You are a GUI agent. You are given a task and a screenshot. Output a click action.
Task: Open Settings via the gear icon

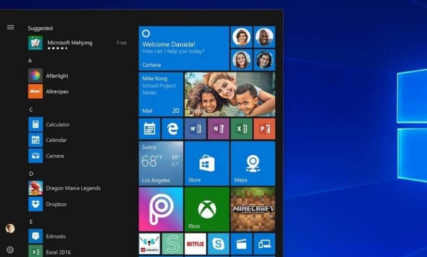click(x=10, y=250)
